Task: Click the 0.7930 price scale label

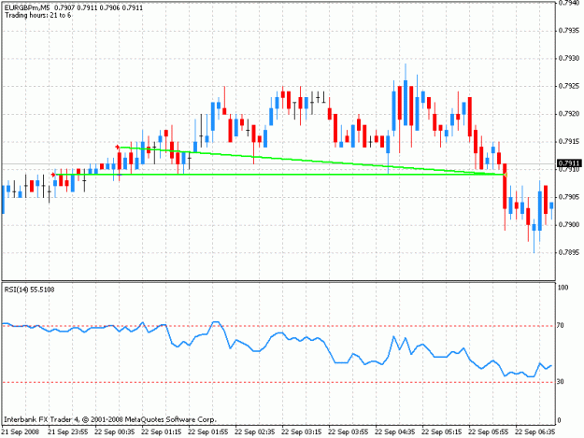Action: pyautogui.click(x=569, y=58)
